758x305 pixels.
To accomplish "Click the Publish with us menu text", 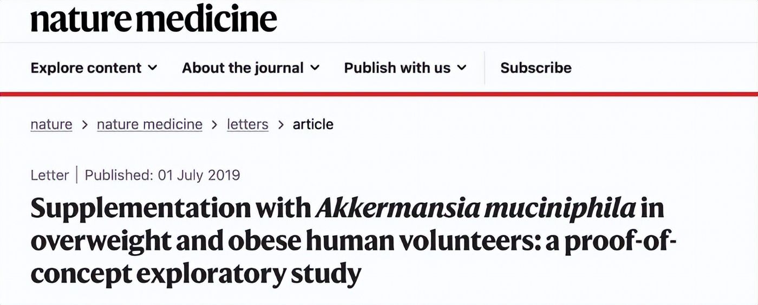I will pos(397,68).
